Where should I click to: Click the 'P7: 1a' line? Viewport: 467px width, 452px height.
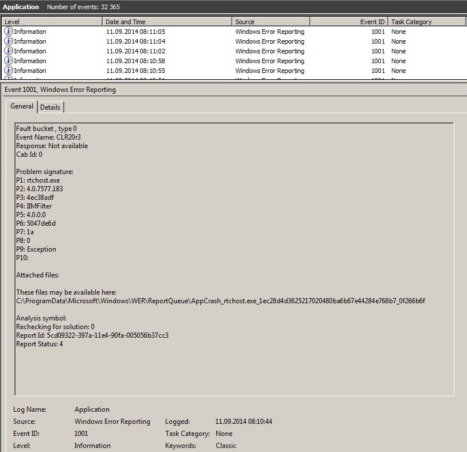25,232
